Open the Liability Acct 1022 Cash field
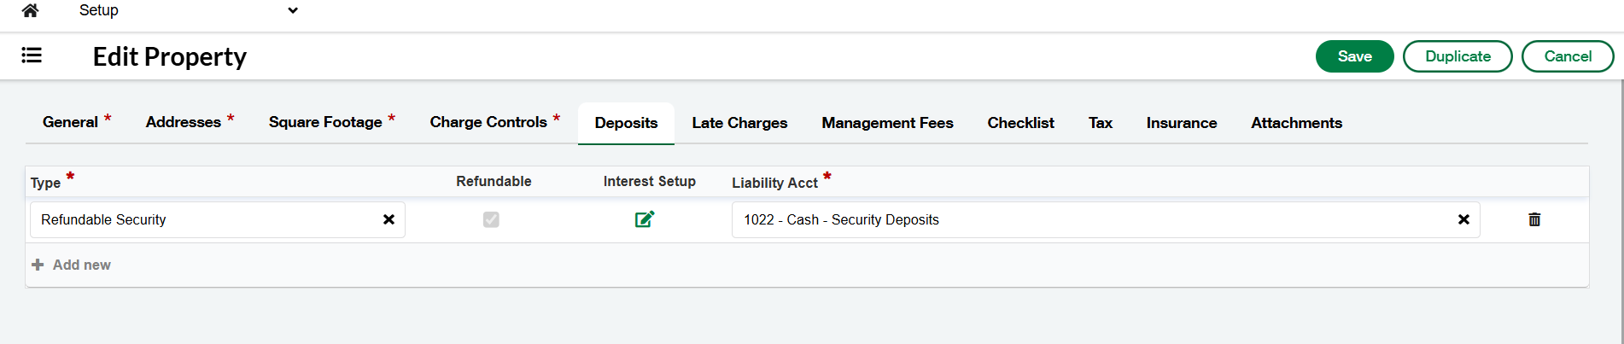1624x344 pixels. point(1106,219)
